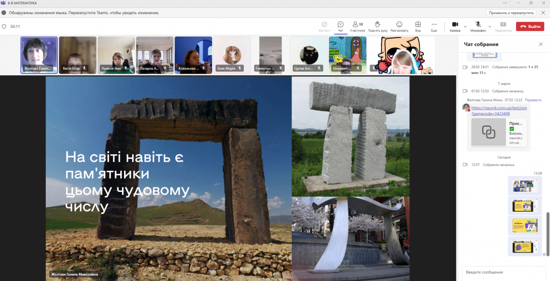Unmute the Микрофон microphone

(x=478, y=26)
